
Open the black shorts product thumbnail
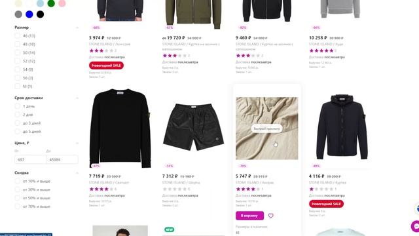click(x=194, y=127)
